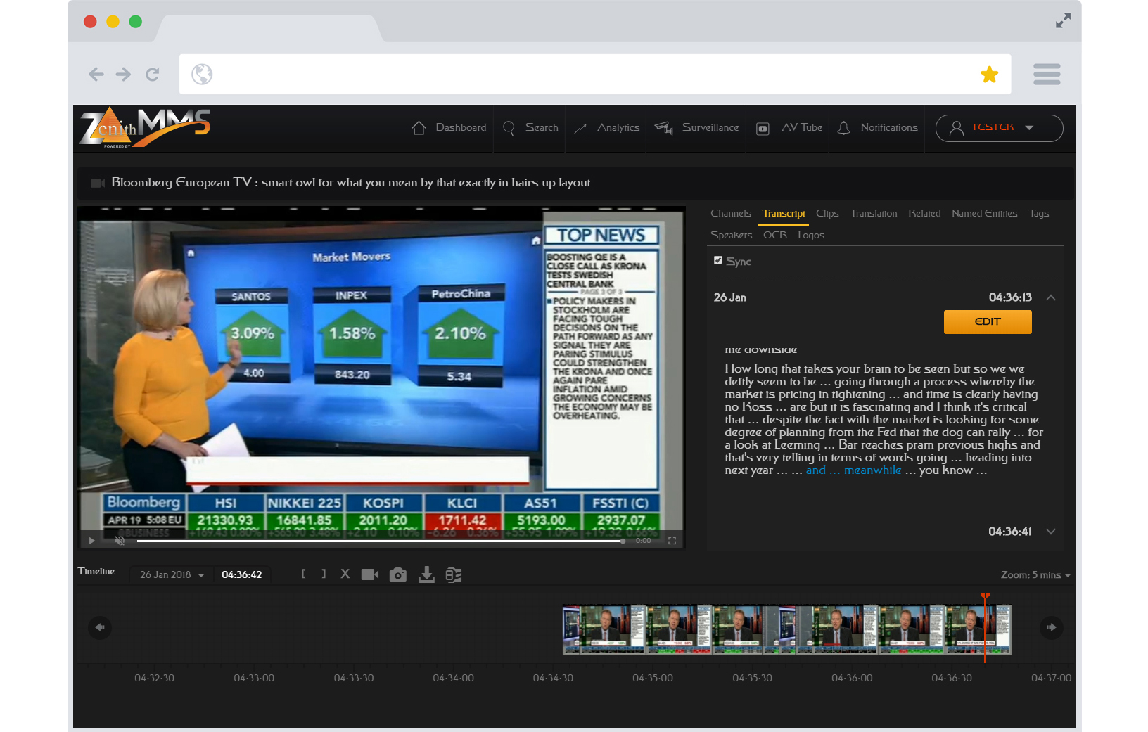Click the video progress seek bar
Image resolution: width=1148 pixels, height=732 pixels.
click(380, 541)
